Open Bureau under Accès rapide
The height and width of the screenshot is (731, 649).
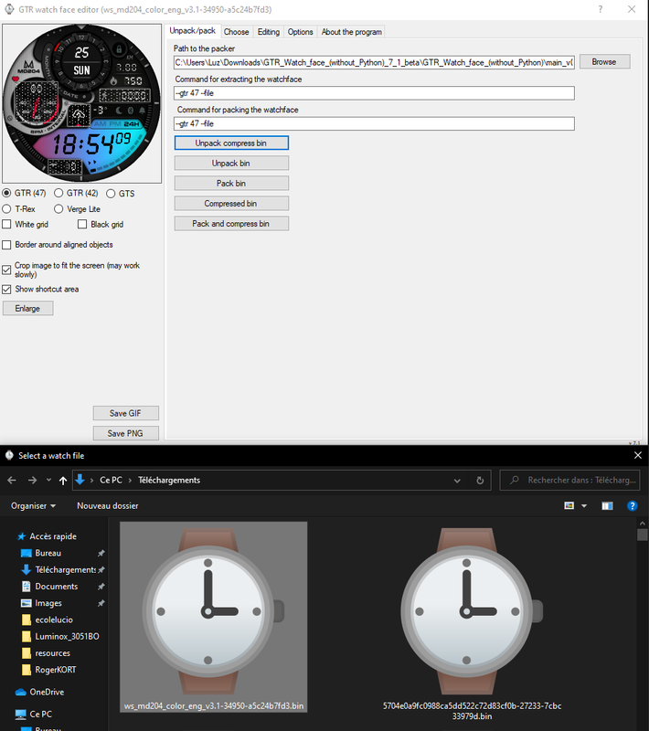tap(48, 553)
